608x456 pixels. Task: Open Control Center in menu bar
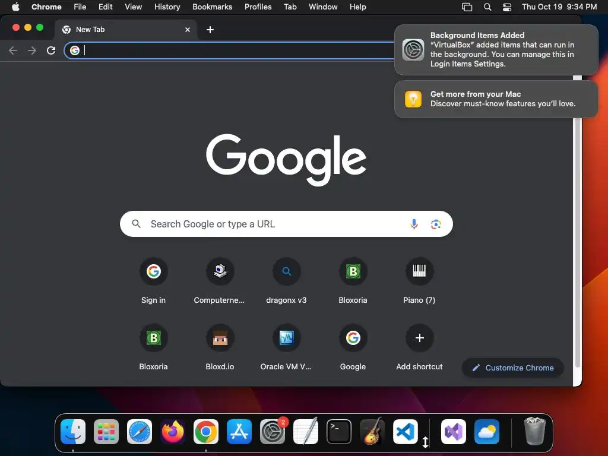(x=507, y=7)
